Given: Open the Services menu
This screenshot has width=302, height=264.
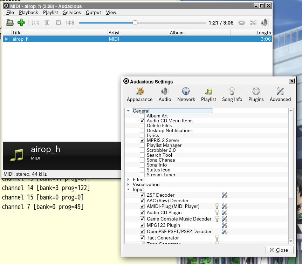Looking at the screenshot, I should (72, 12).
